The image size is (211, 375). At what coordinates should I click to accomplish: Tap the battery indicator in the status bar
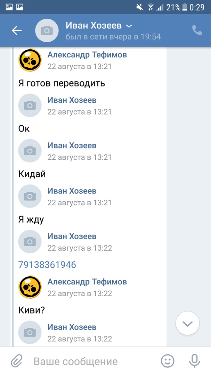[x=185, y=7]
